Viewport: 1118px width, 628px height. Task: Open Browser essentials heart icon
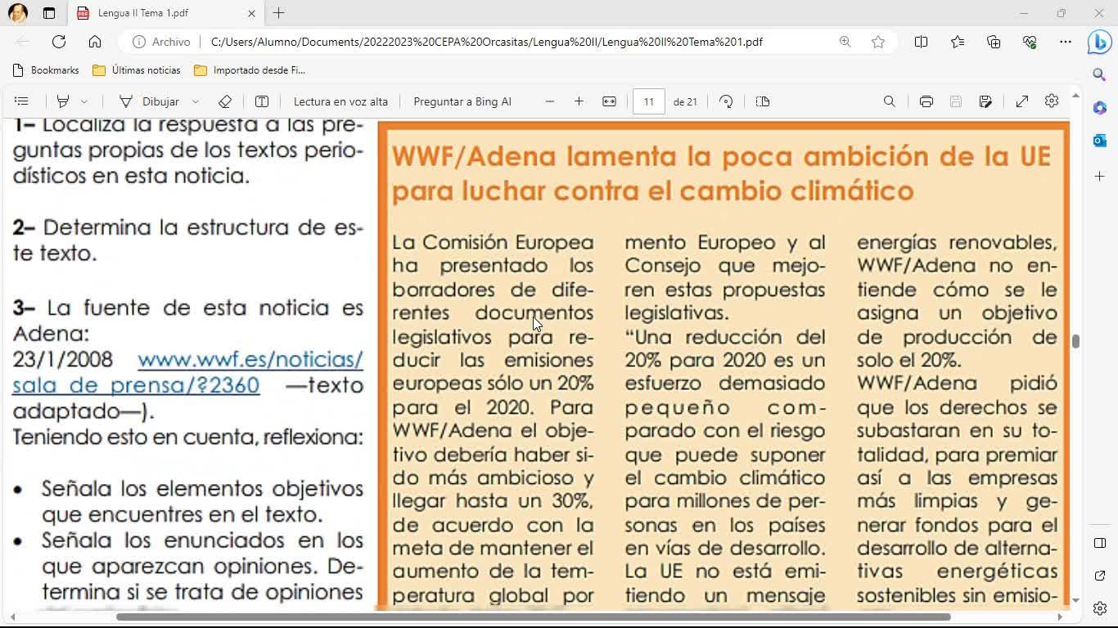click(1030, 42)
